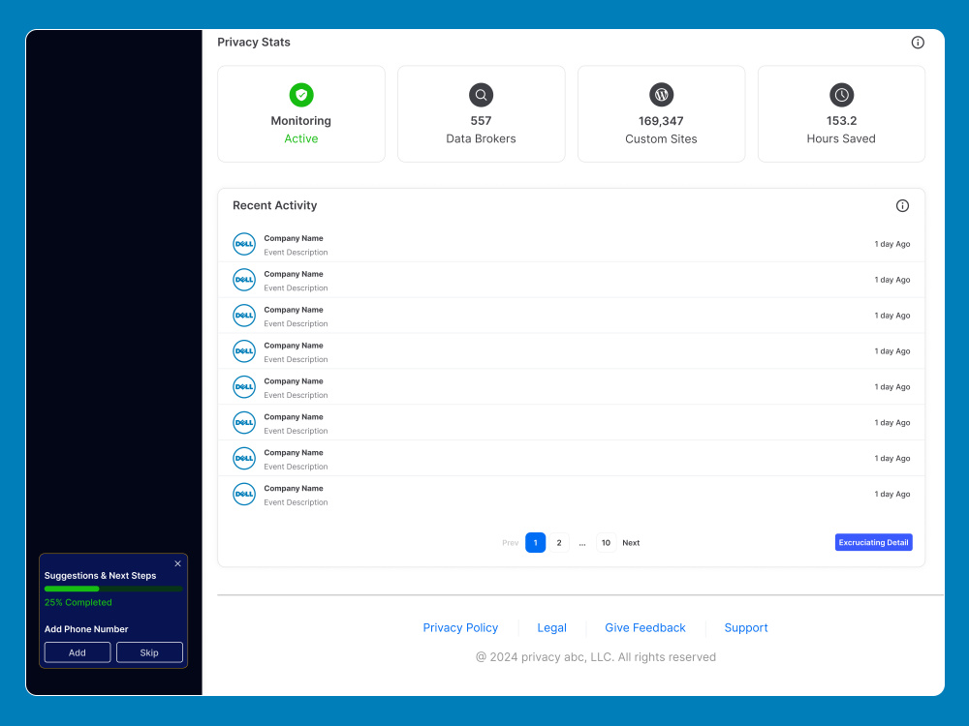Click the 169,347 Custom Sites value

[661, 121]
